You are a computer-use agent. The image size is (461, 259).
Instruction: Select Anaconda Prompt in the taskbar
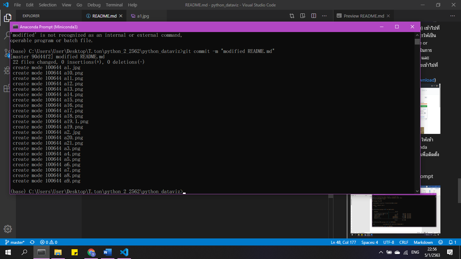click(x=42, y=252)
